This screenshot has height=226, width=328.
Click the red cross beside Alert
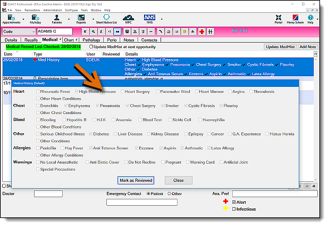pyautogui.click(x=225, y=201)
